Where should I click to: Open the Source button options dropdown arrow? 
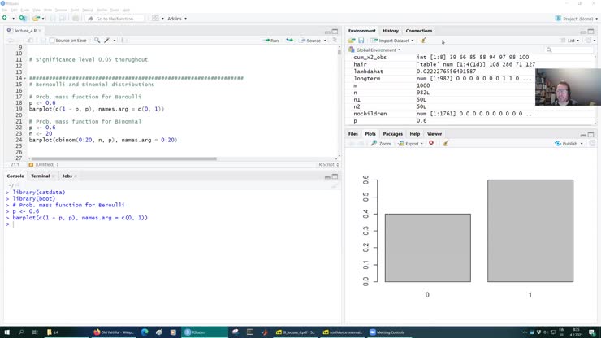coord(325,41)
